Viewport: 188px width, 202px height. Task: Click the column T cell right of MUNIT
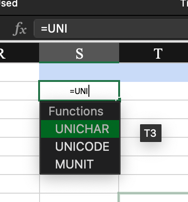click(x=154, y=165)
